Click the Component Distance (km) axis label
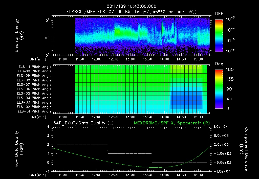259x179 pixels. 244,149
